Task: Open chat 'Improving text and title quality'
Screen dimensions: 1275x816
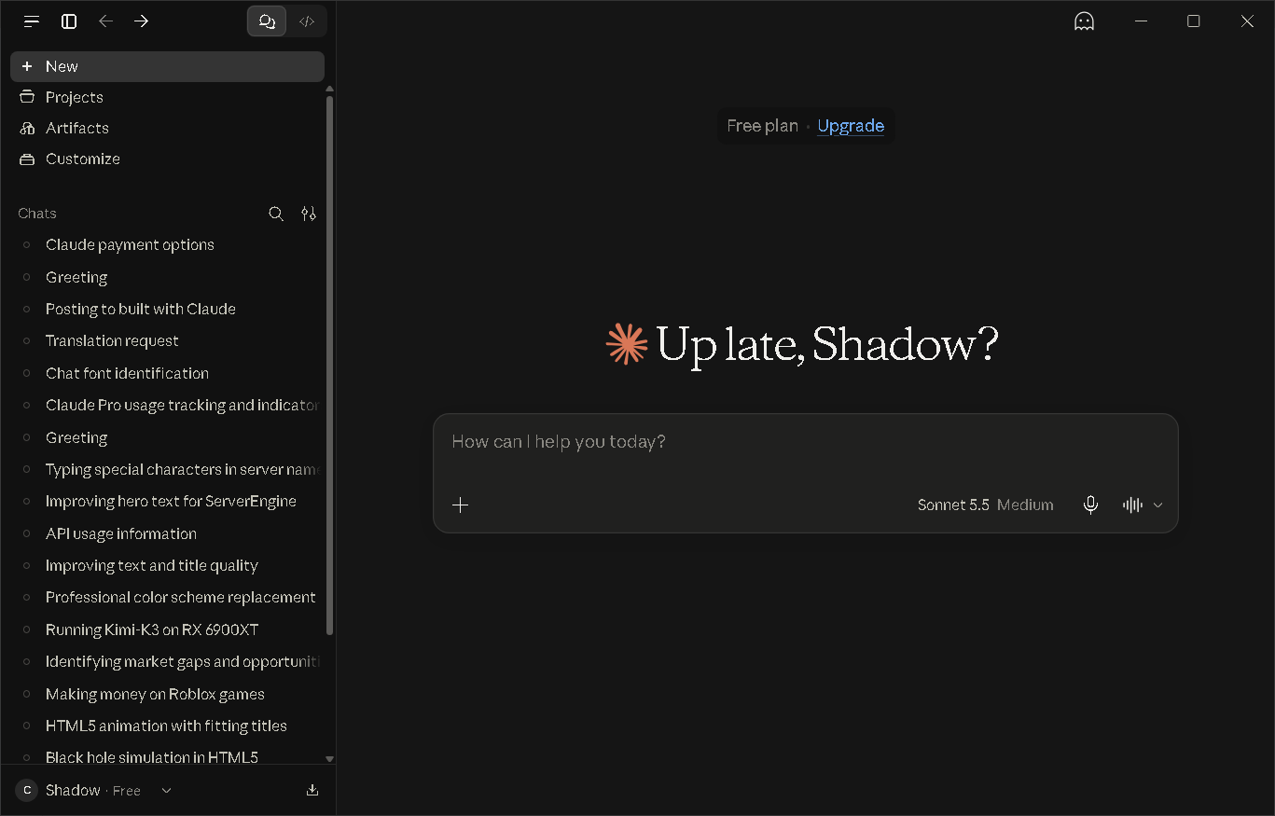Action: click(167, 565)
